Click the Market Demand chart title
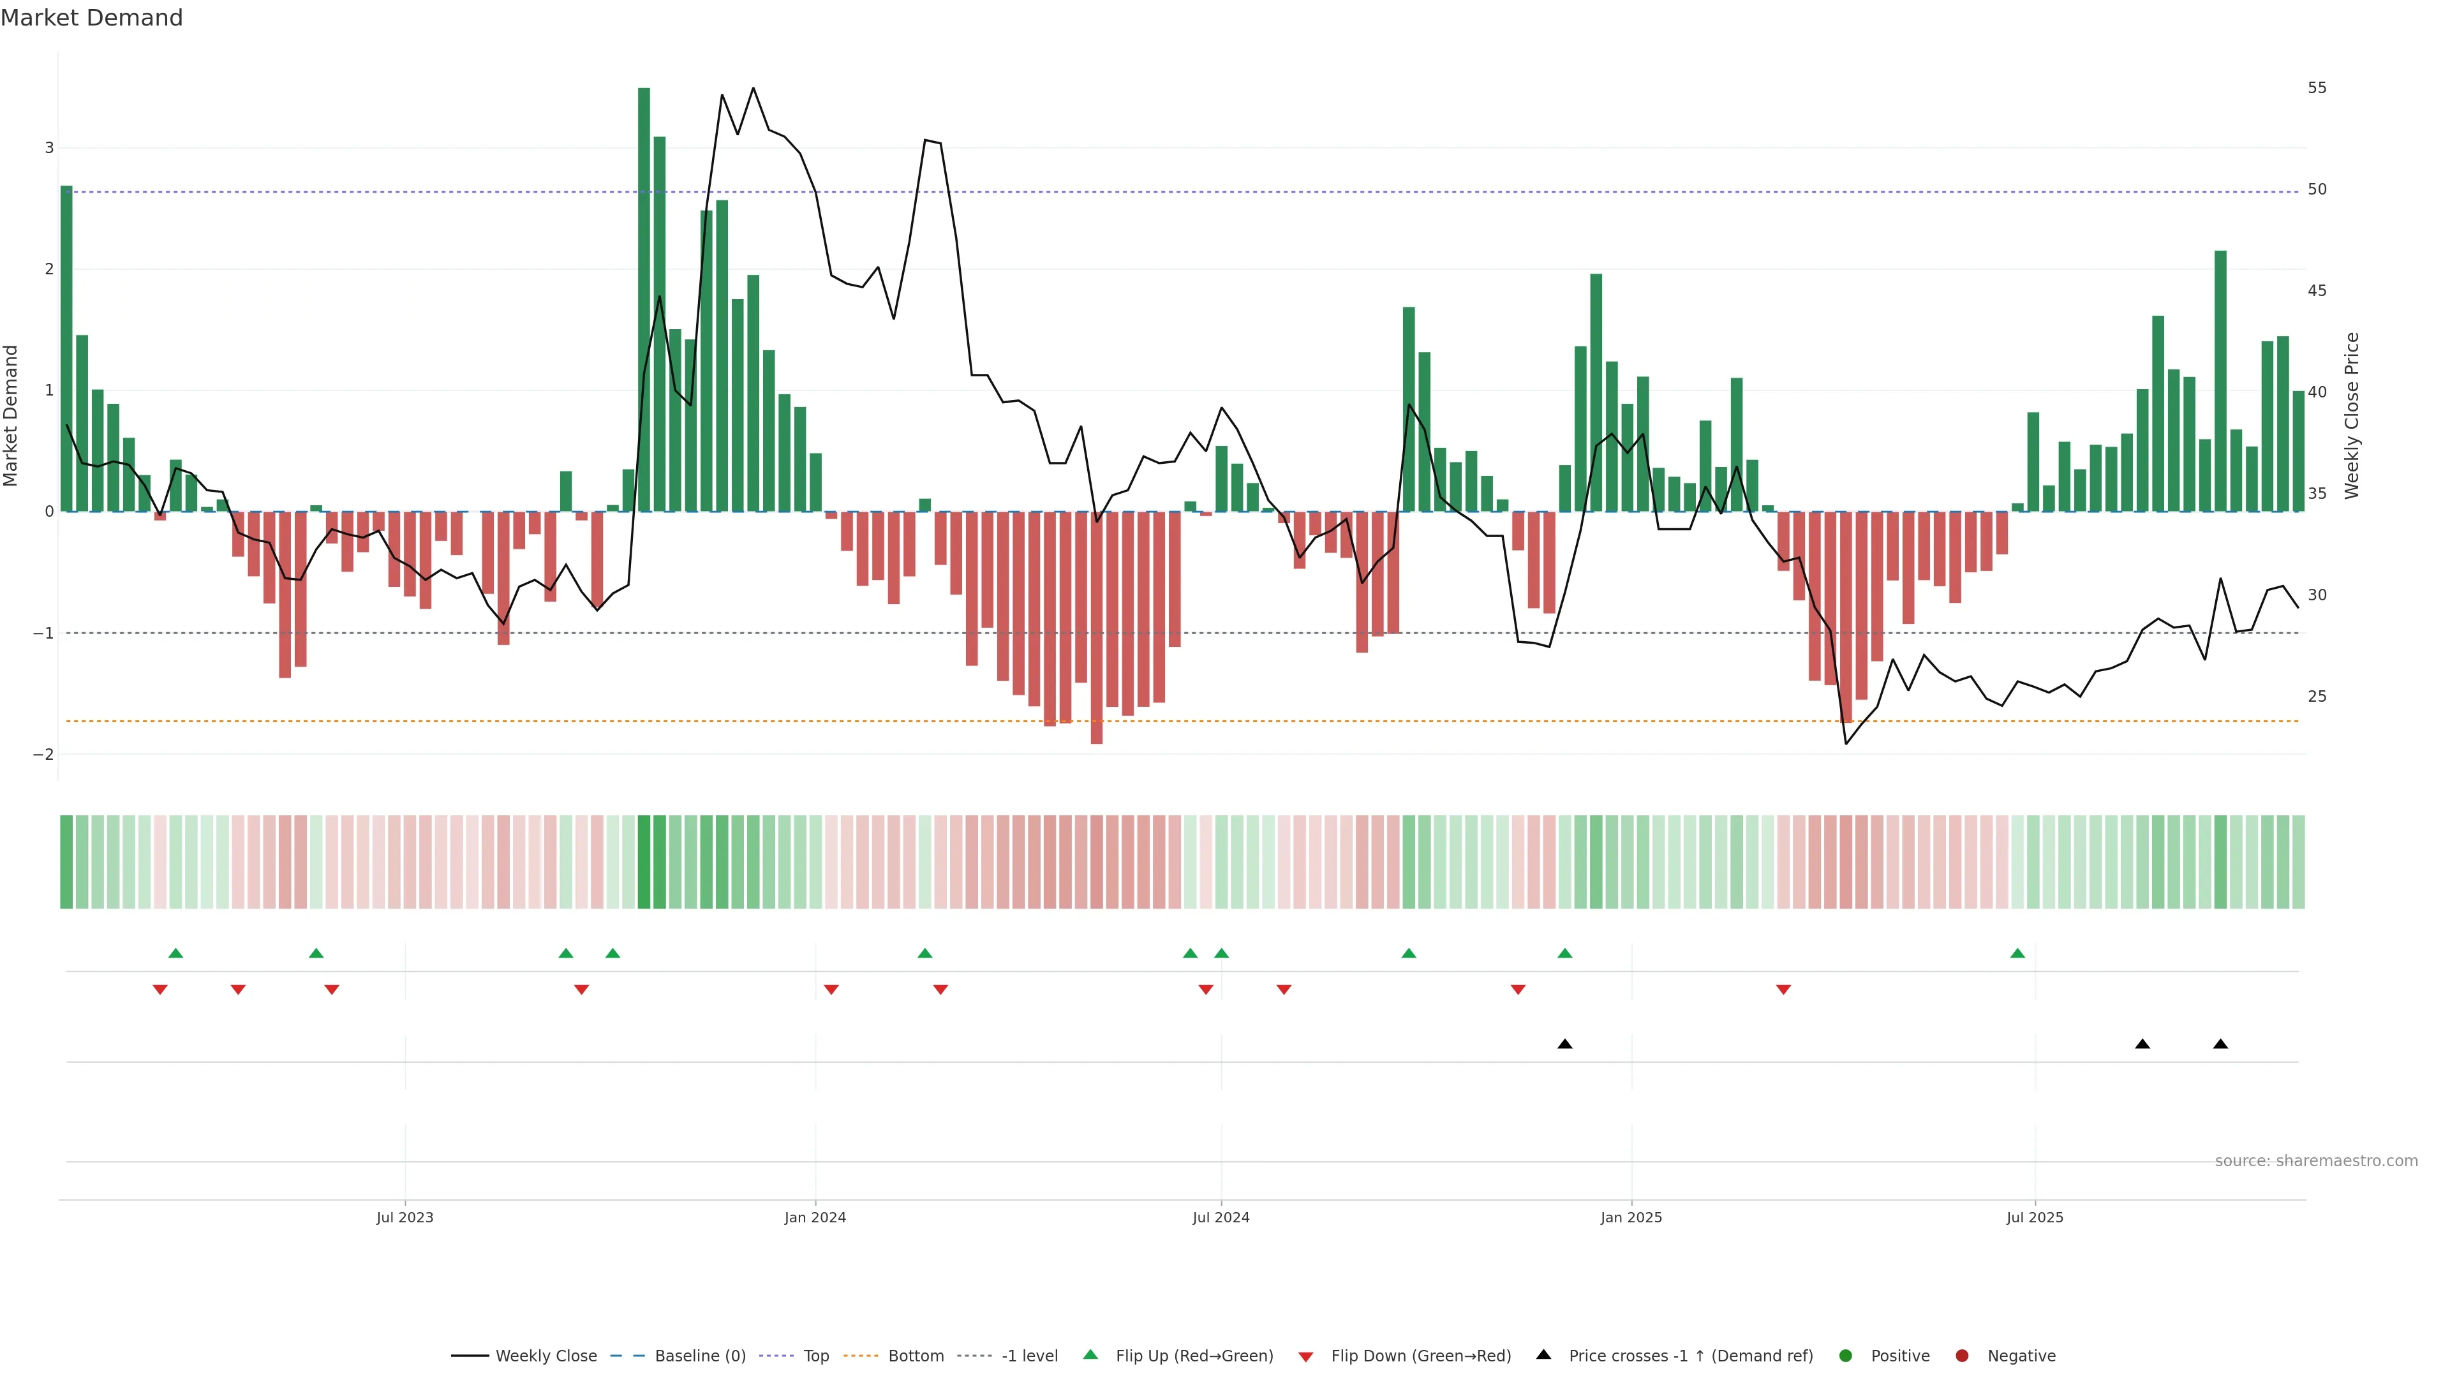 coord(91,18)
